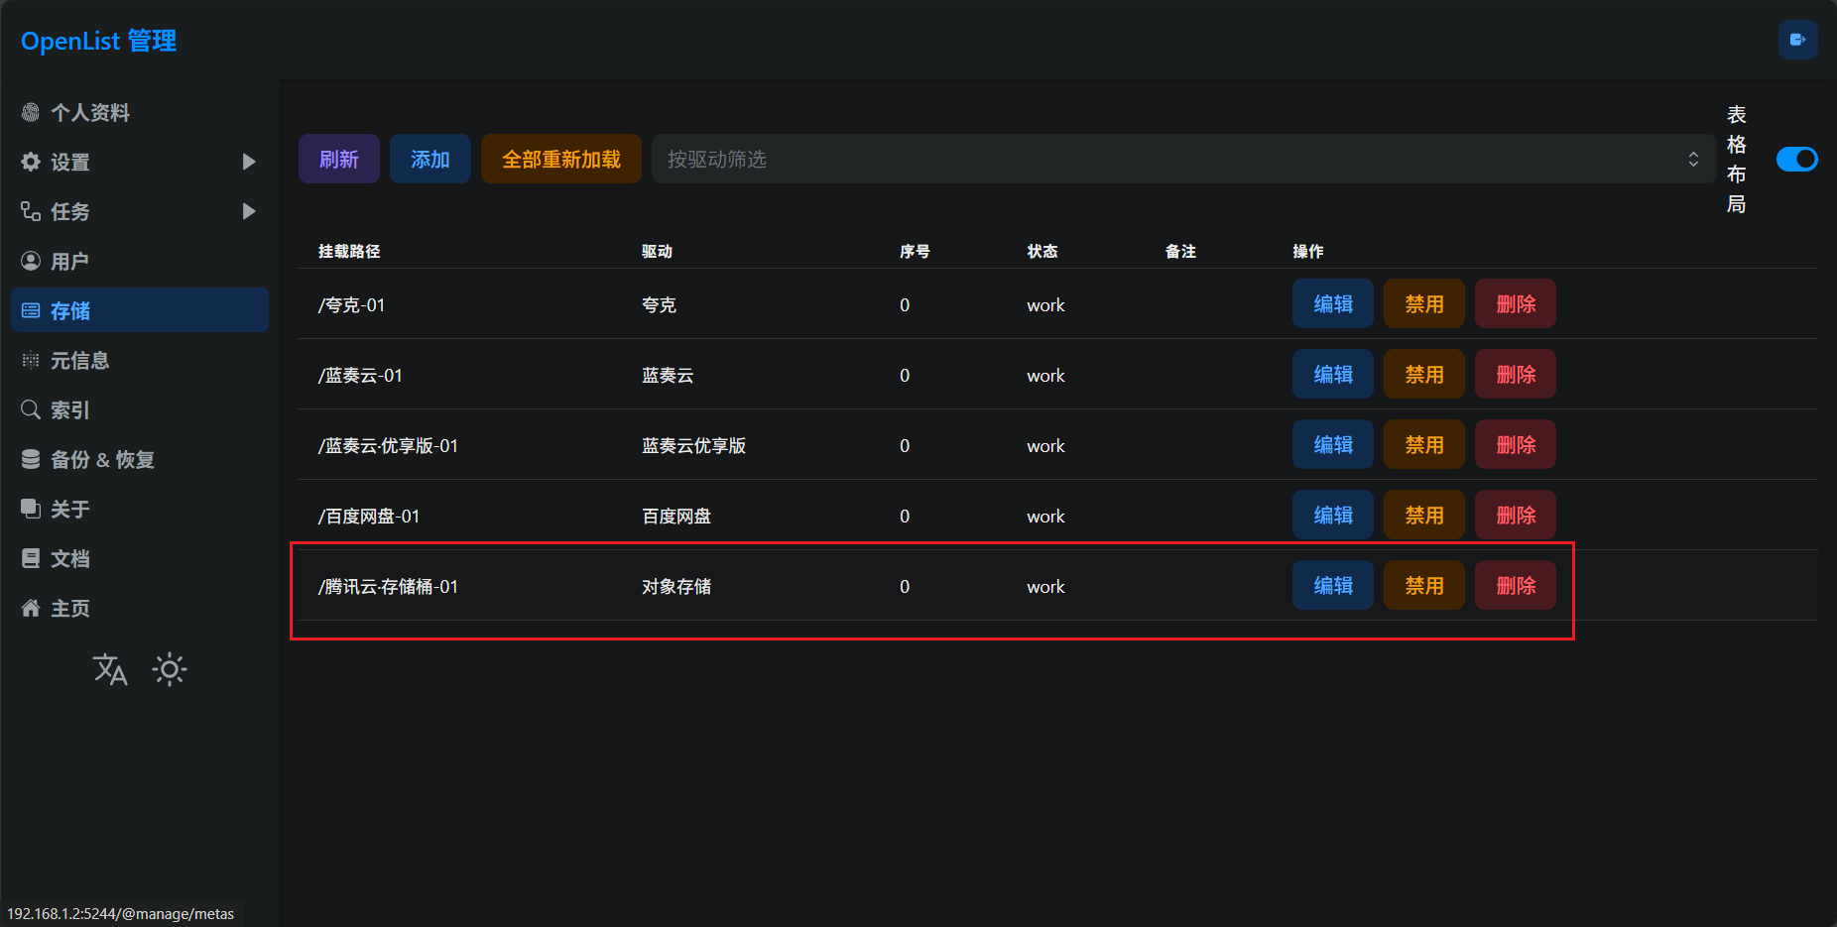The width and height of the screenshot is (1837, 927).
Task: Click the OpenList 管理 title link
Action: pos(98,41)
